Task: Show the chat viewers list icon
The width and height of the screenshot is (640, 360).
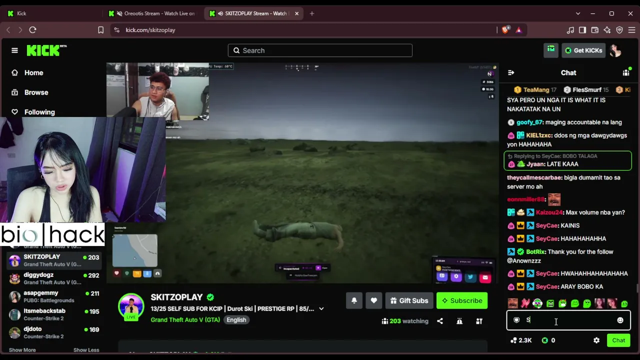Action: pos(626,72)
